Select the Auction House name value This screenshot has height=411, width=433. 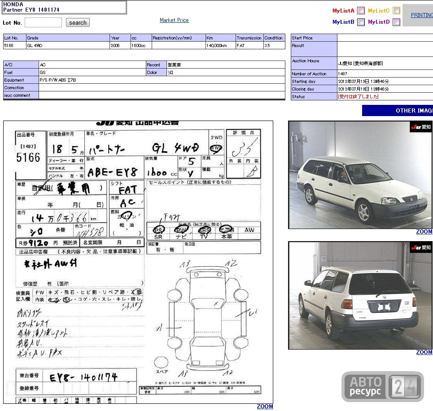tap(360, 64)
